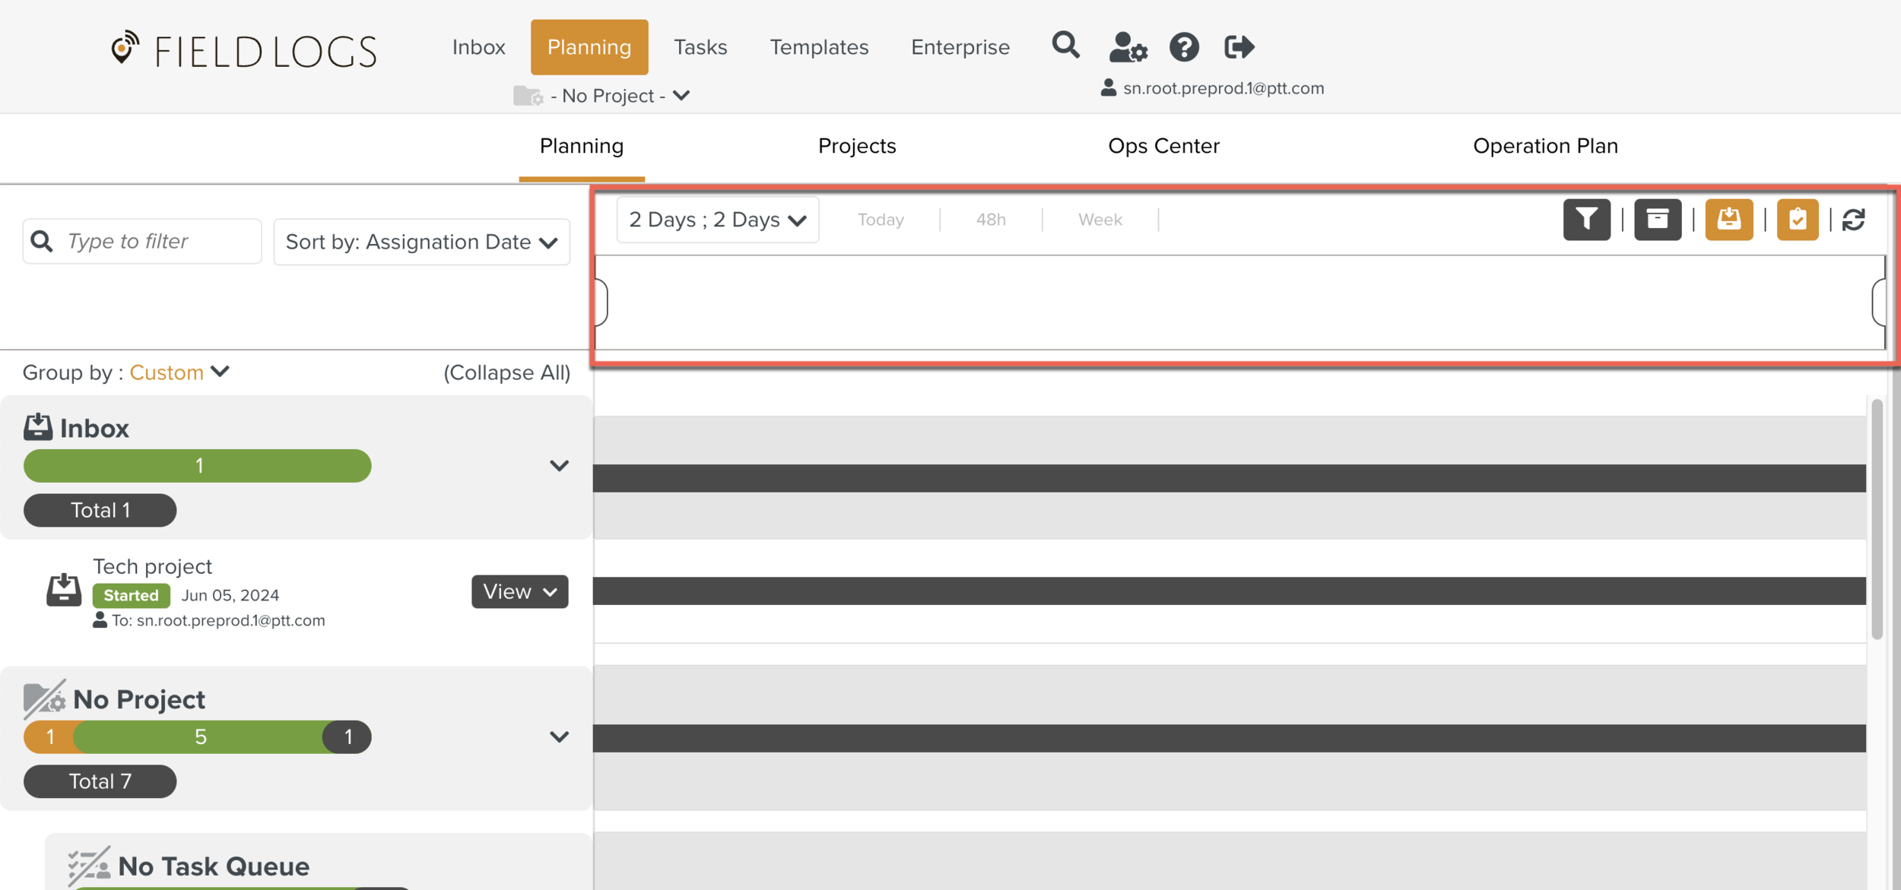Click the Collapse All link
1901x890 pixels.
506,372
